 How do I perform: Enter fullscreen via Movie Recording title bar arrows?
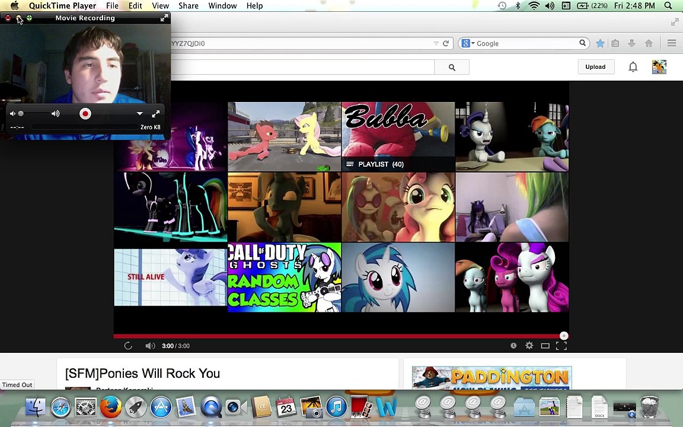(164, 18)
